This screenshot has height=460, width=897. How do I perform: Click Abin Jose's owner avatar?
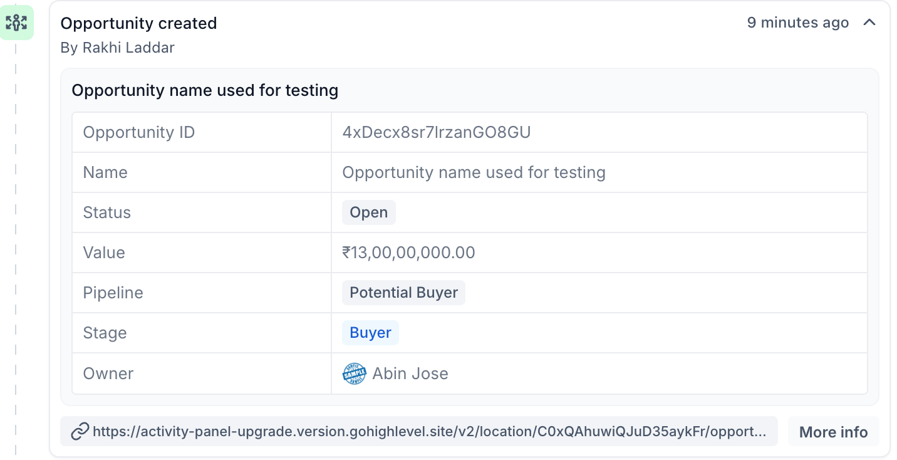pos(354,374)
